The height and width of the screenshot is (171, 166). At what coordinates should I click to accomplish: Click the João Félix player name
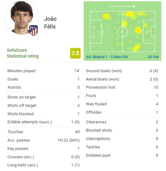50,23
